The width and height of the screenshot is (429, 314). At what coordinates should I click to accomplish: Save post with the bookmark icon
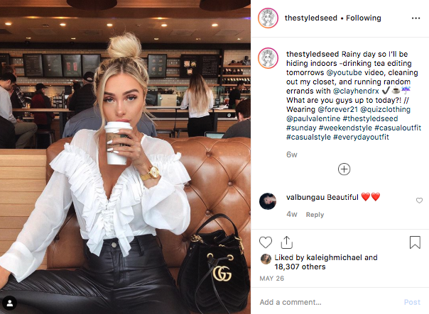pyautogui.click(x=415, y=242)
